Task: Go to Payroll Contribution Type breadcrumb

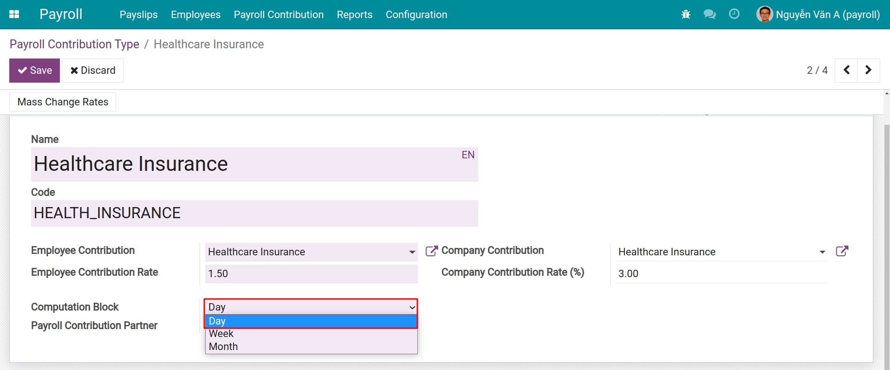Action: point(74,44)
